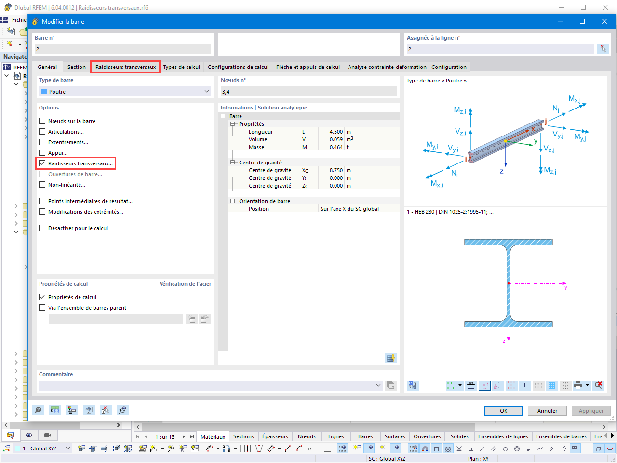Click the delete selection icon in dialog footer
The width and height of the screenshot is (617, 463).
point(106,410)
